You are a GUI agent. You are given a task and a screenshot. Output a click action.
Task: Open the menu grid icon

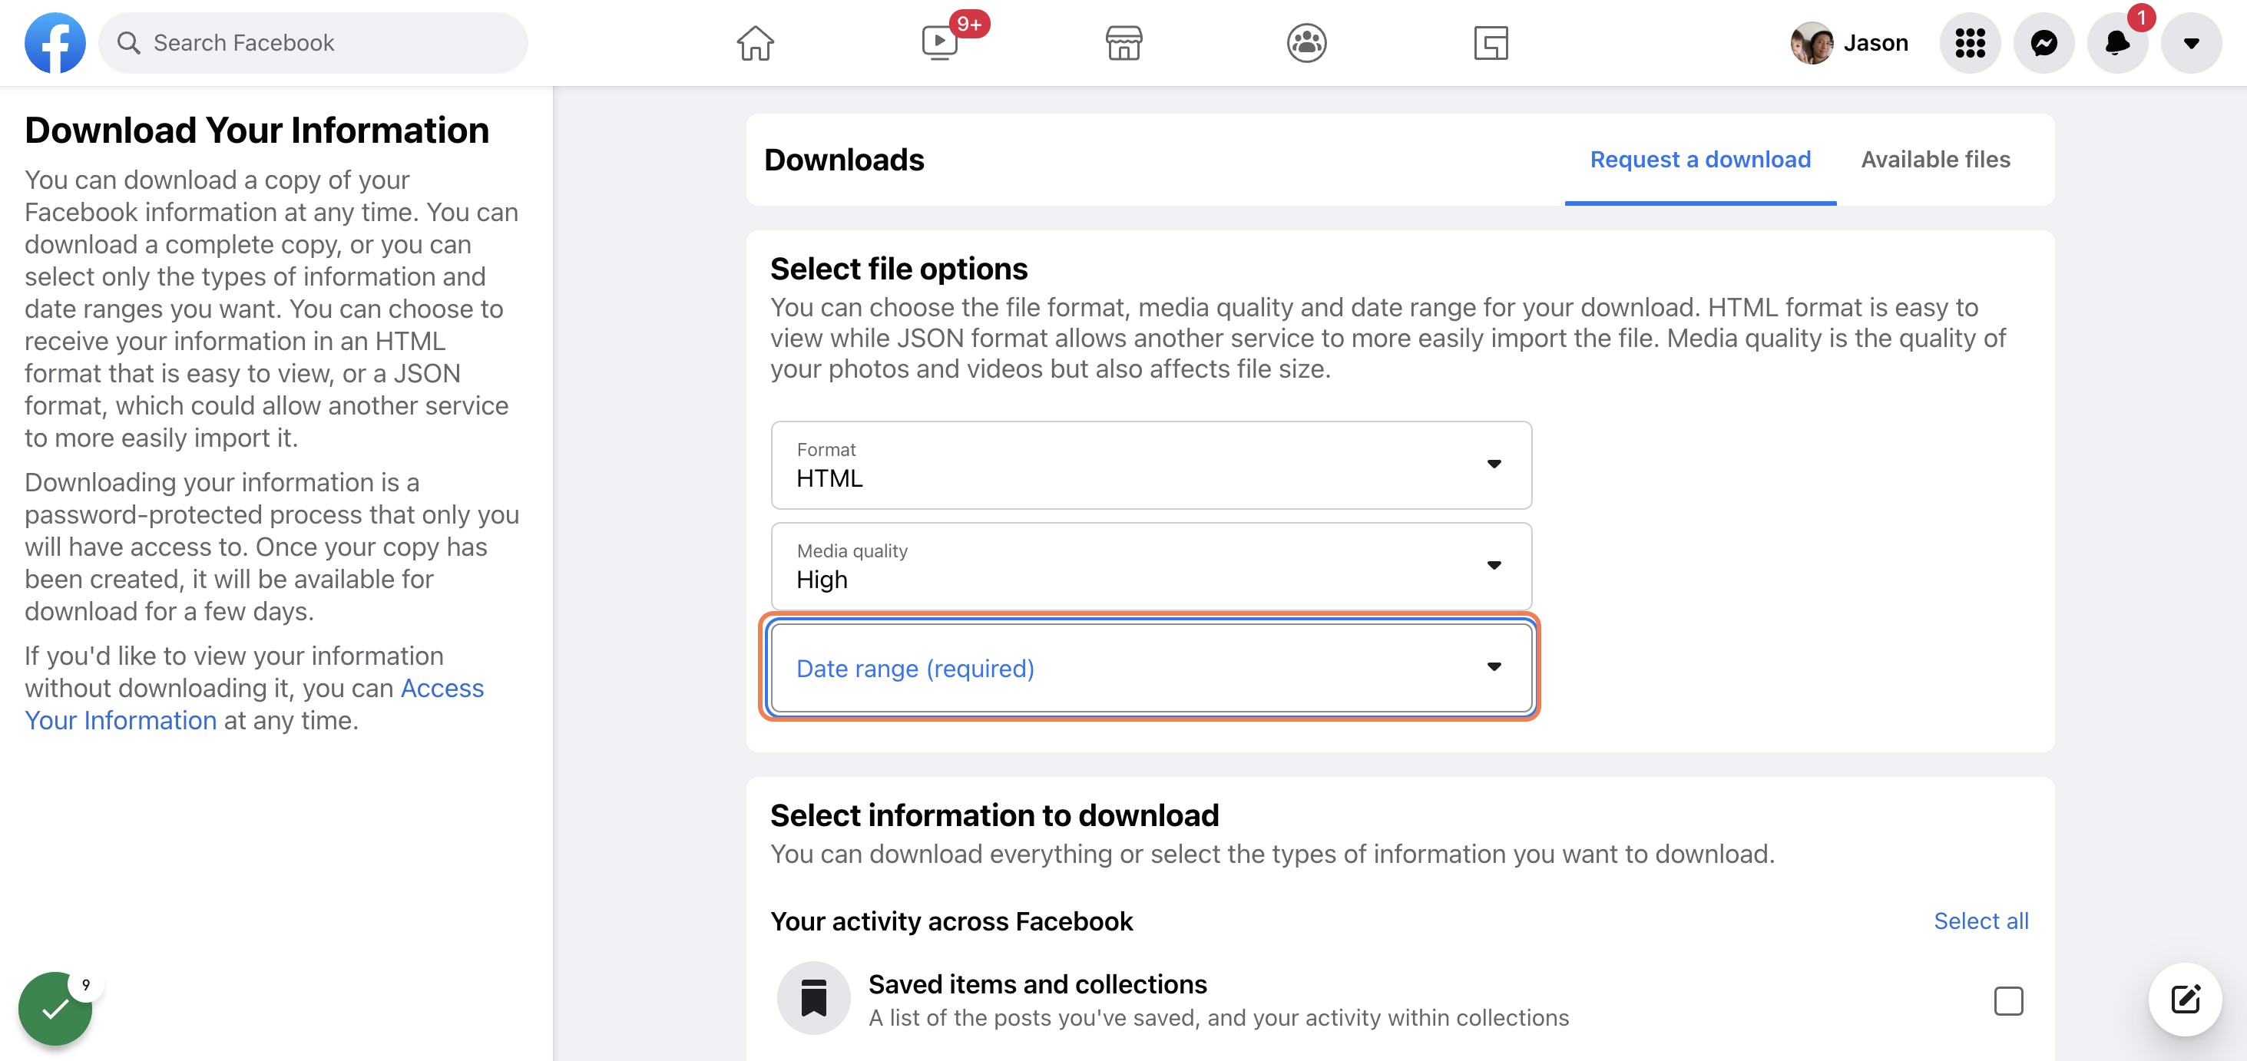click(1970, 43)
